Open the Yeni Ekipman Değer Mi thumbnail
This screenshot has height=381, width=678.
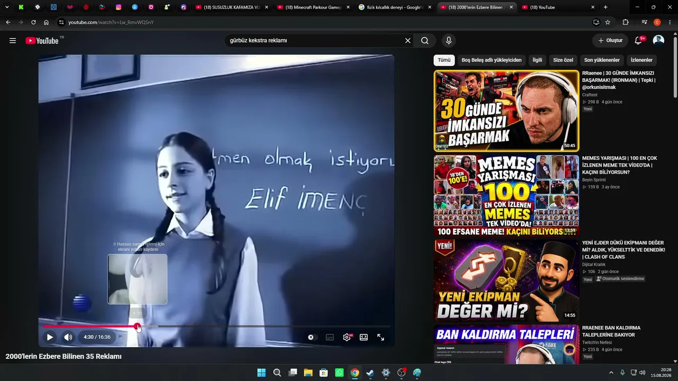(x=506, y=280)
